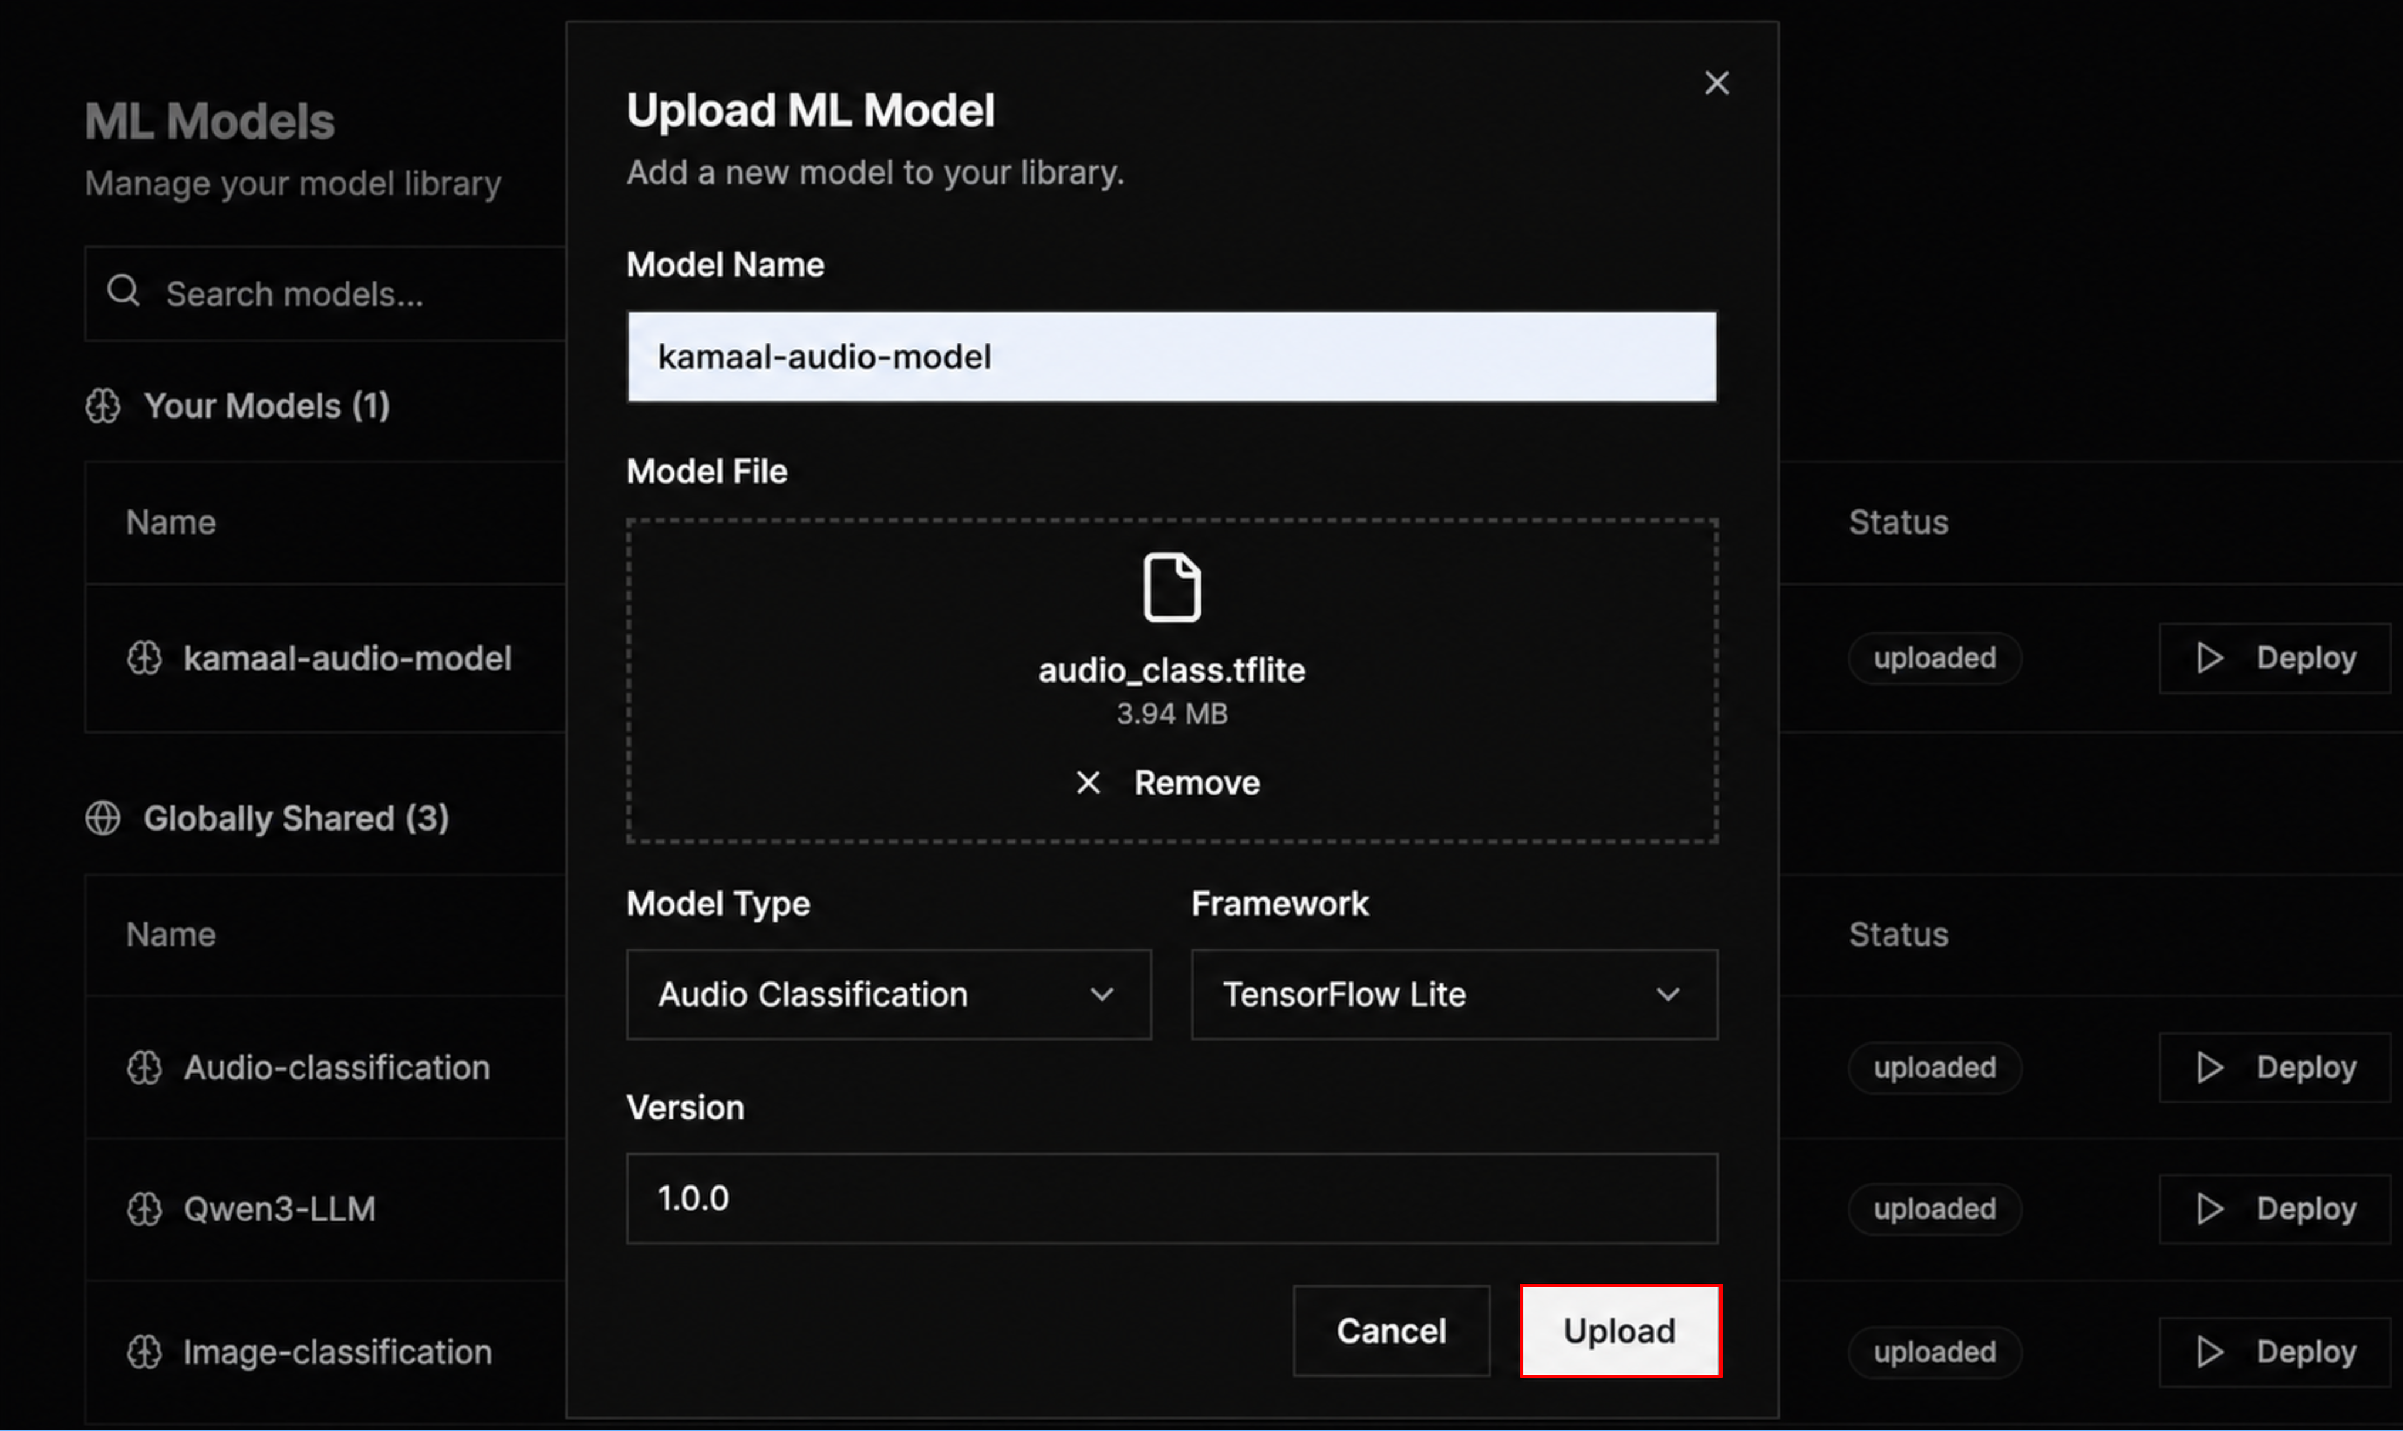Click the Model Name input field
This screenshot has width=2403, height=1431.
pos(1172,357)
